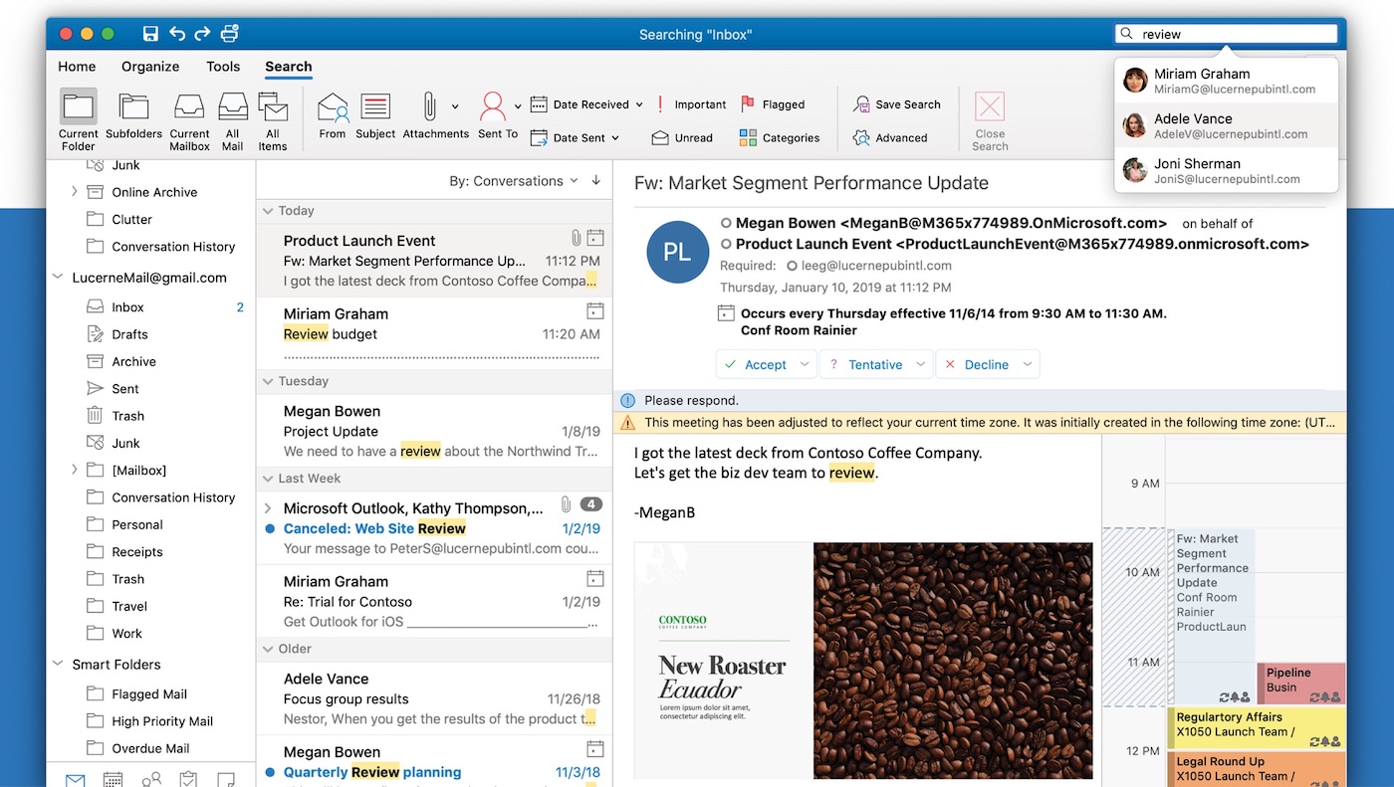This screenshot has height=787, width=1394.
Task: Toggle the Flagged filter
Action: click(x=773, y=104)
